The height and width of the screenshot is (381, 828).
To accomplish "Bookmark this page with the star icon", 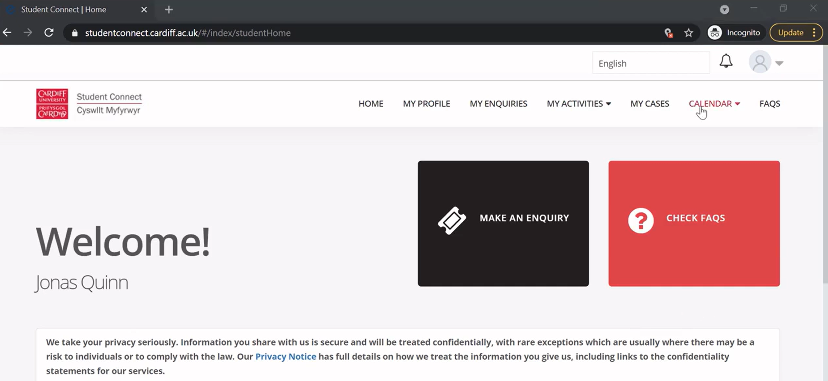I will [x=688, y=33].
